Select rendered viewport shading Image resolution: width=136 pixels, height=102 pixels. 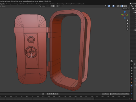coord(126,6)
